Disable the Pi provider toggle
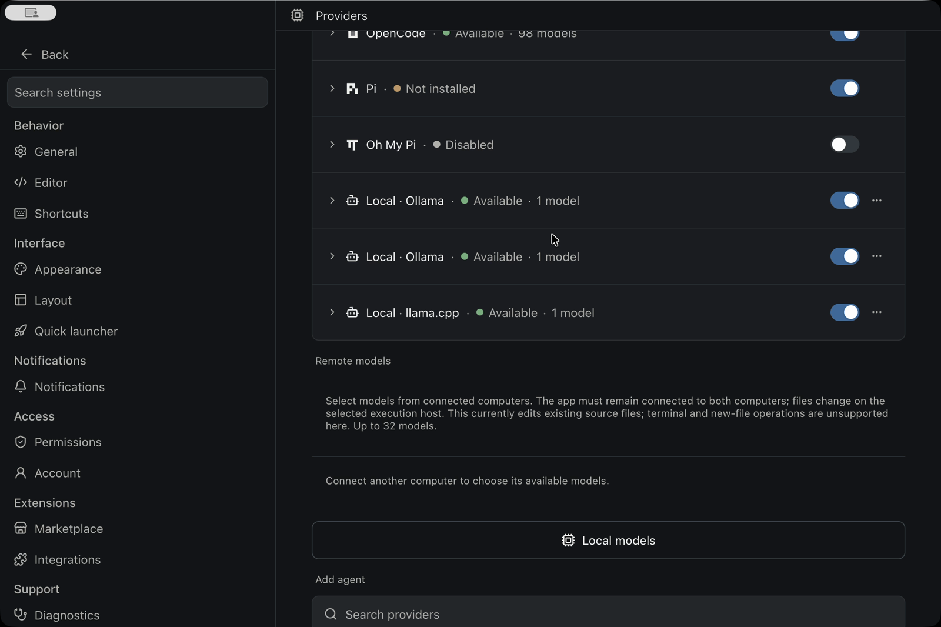941x627 pixels. tap(845, 88)
